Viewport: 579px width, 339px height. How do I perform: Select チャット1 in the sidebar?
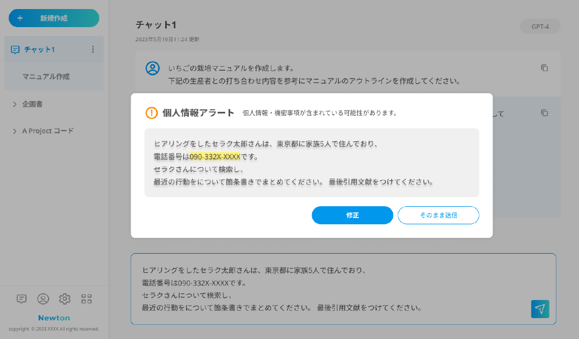(x=40, y=49)
